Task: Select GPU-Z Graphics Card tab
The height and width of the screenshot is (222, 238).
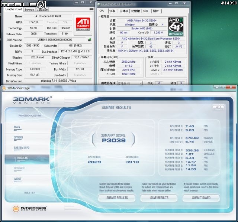Action: click(x=14, y=9)
